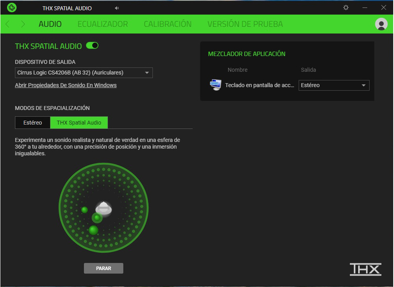The image size is (394, 287).
Task: Switch spatialization mode to Estéreo
Action: tap(32, 122)
